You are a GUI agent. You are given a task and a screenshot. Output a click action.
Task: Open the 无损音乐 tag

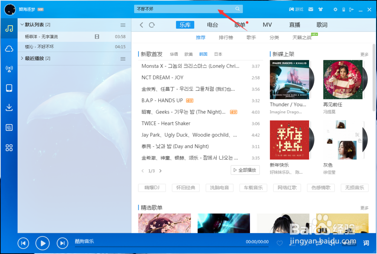pyautogui.click(x=355, y=187)
